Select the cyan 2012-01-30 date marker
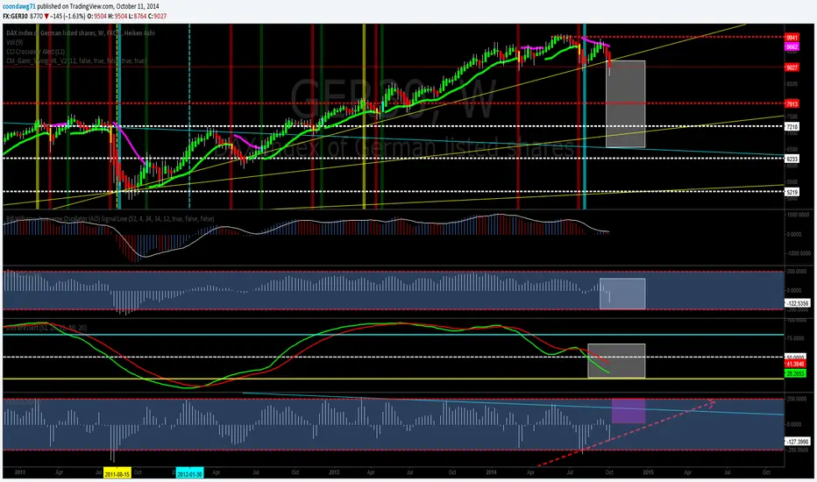The height and width of the screenshot is (482, 817). click(x=189, y=475)
